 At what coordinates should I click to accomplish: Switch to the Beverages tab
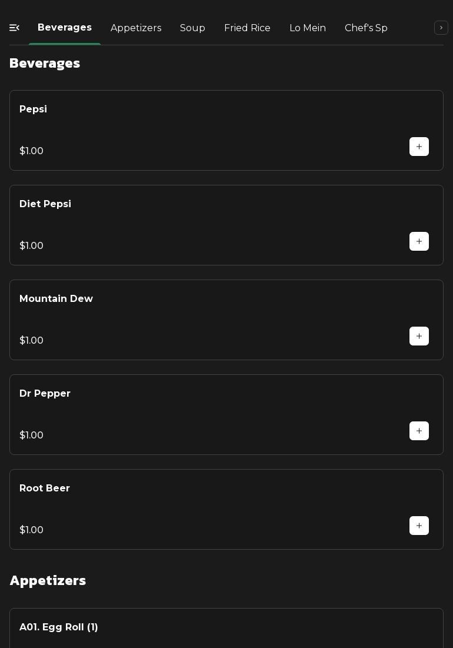[x=65, y=28]
